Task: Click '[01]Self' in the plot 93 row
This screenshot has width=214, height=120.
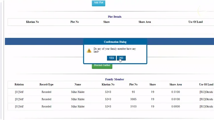Action: 19,92
